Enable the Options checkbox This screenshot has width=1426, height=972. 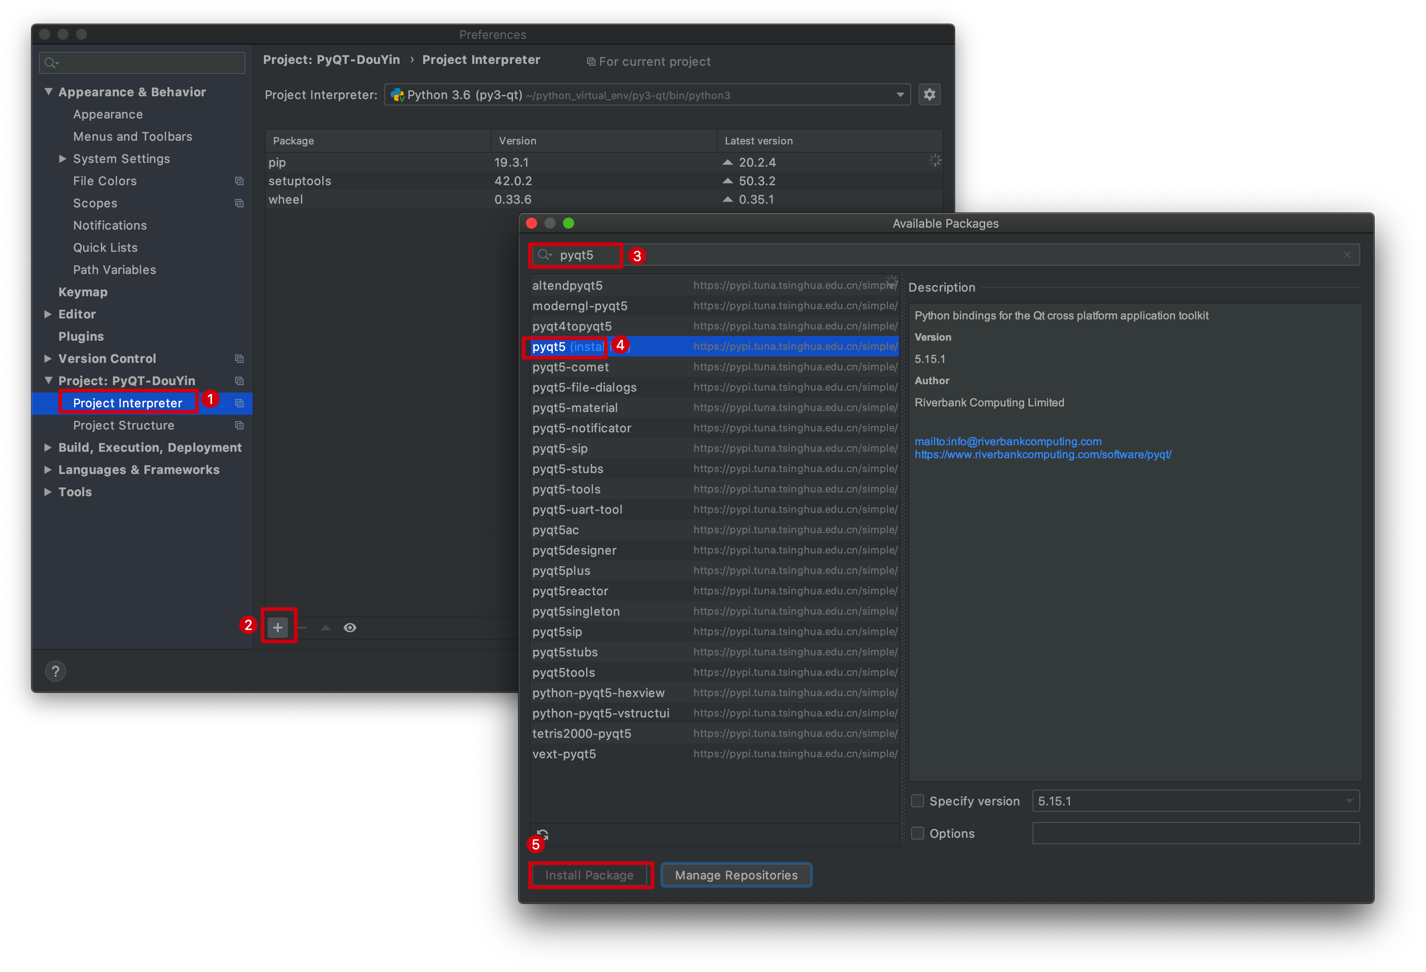pyautogui.click(x=918, y=833)
